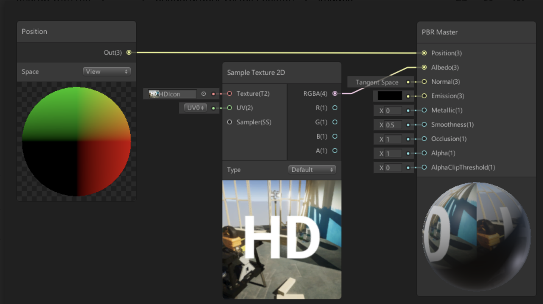Click the RGBA(4) output port on Sample Texture 2D
The width and height of the screenshot is (543, 304).
[x=335, y=94]
